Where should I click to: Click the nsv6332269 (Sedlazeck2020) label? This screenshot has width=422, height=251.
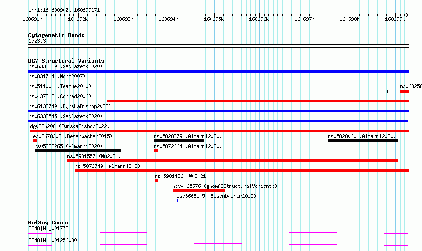tap(65, 66)
